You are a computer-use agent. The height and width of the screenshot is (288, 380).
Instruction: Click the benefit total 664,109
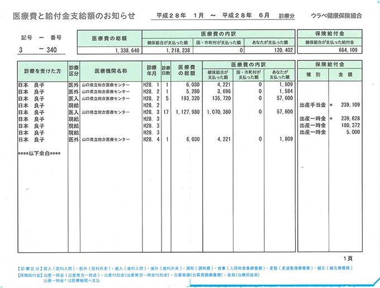point(348,50)
